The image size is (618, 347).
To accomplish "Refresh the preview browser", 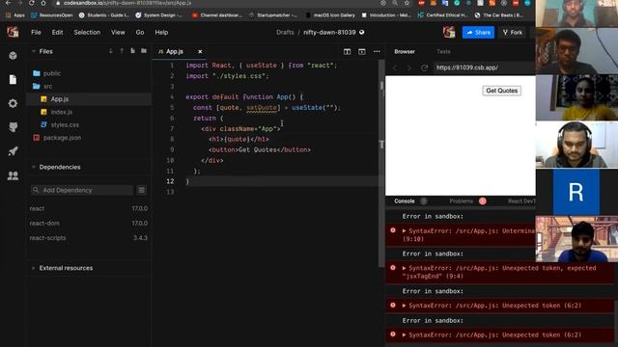I will [x=424, y=67].
